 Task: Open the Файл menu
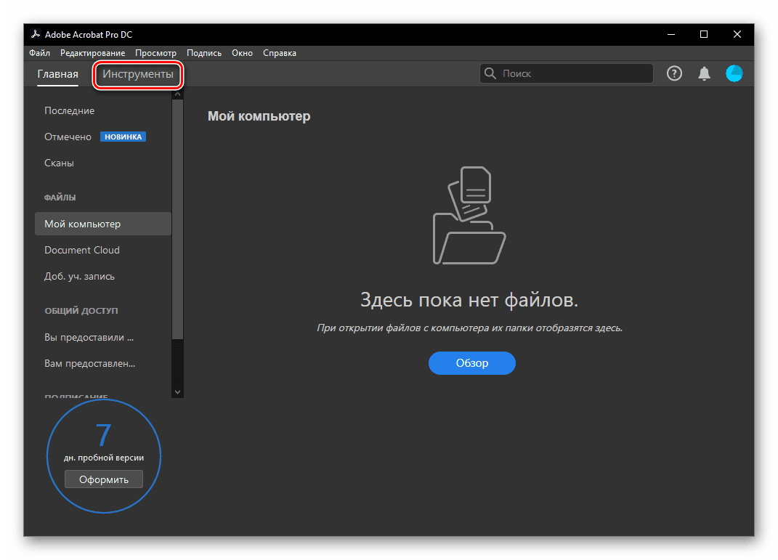click(40, 53)
